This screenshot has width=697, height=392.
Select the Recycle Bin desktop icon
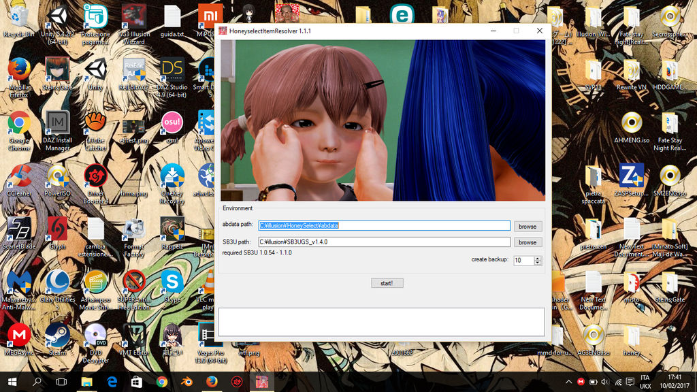18,21
